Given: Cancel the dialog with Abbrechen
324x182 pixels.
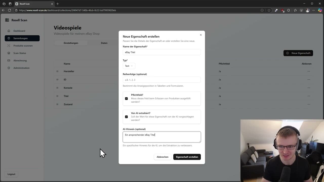Looking at the screenshot, I should 162,157.
